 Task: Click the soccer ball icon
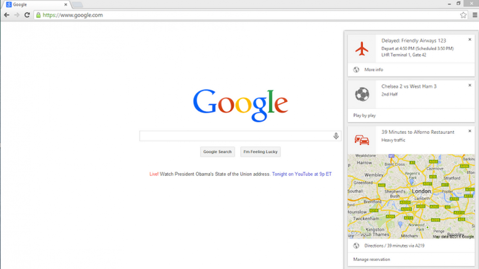tap(362, 95)
